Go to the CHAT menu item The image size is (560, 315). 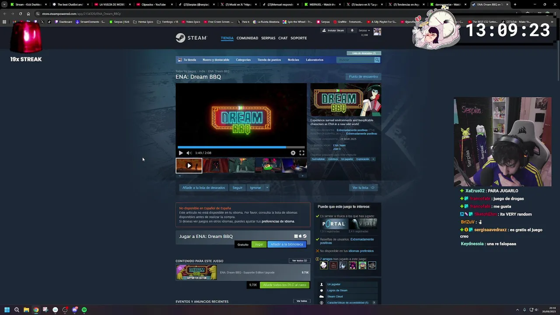click(283, 38)
